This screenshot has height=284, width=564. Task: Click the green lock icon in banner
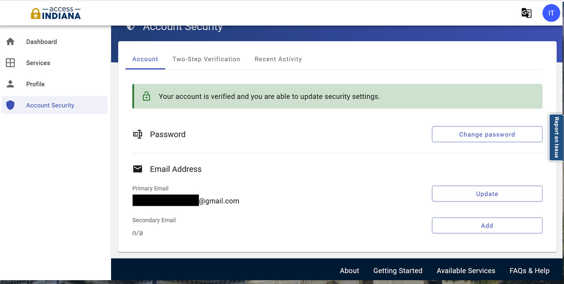pyautogui.click(x=146, y=96)
